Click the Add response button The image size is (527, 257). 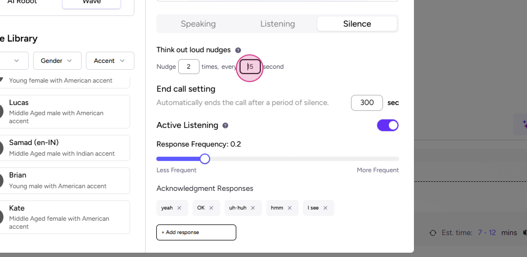tap(196, 232)
